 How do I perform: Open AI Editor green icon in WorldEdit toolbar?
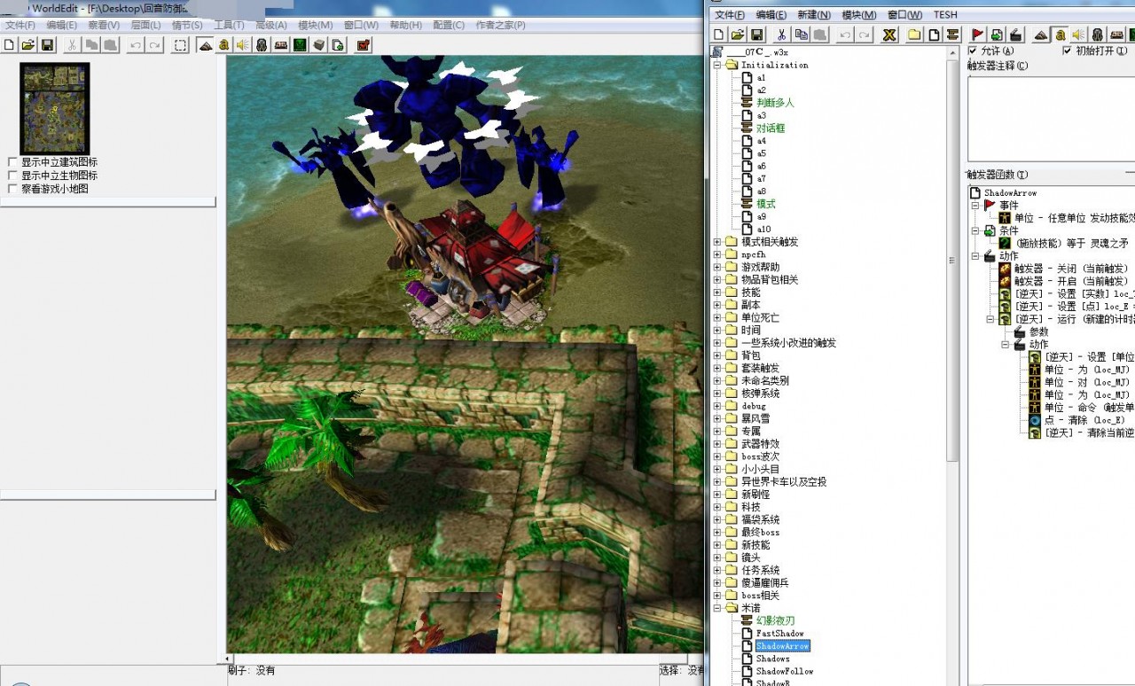(300, 44)
